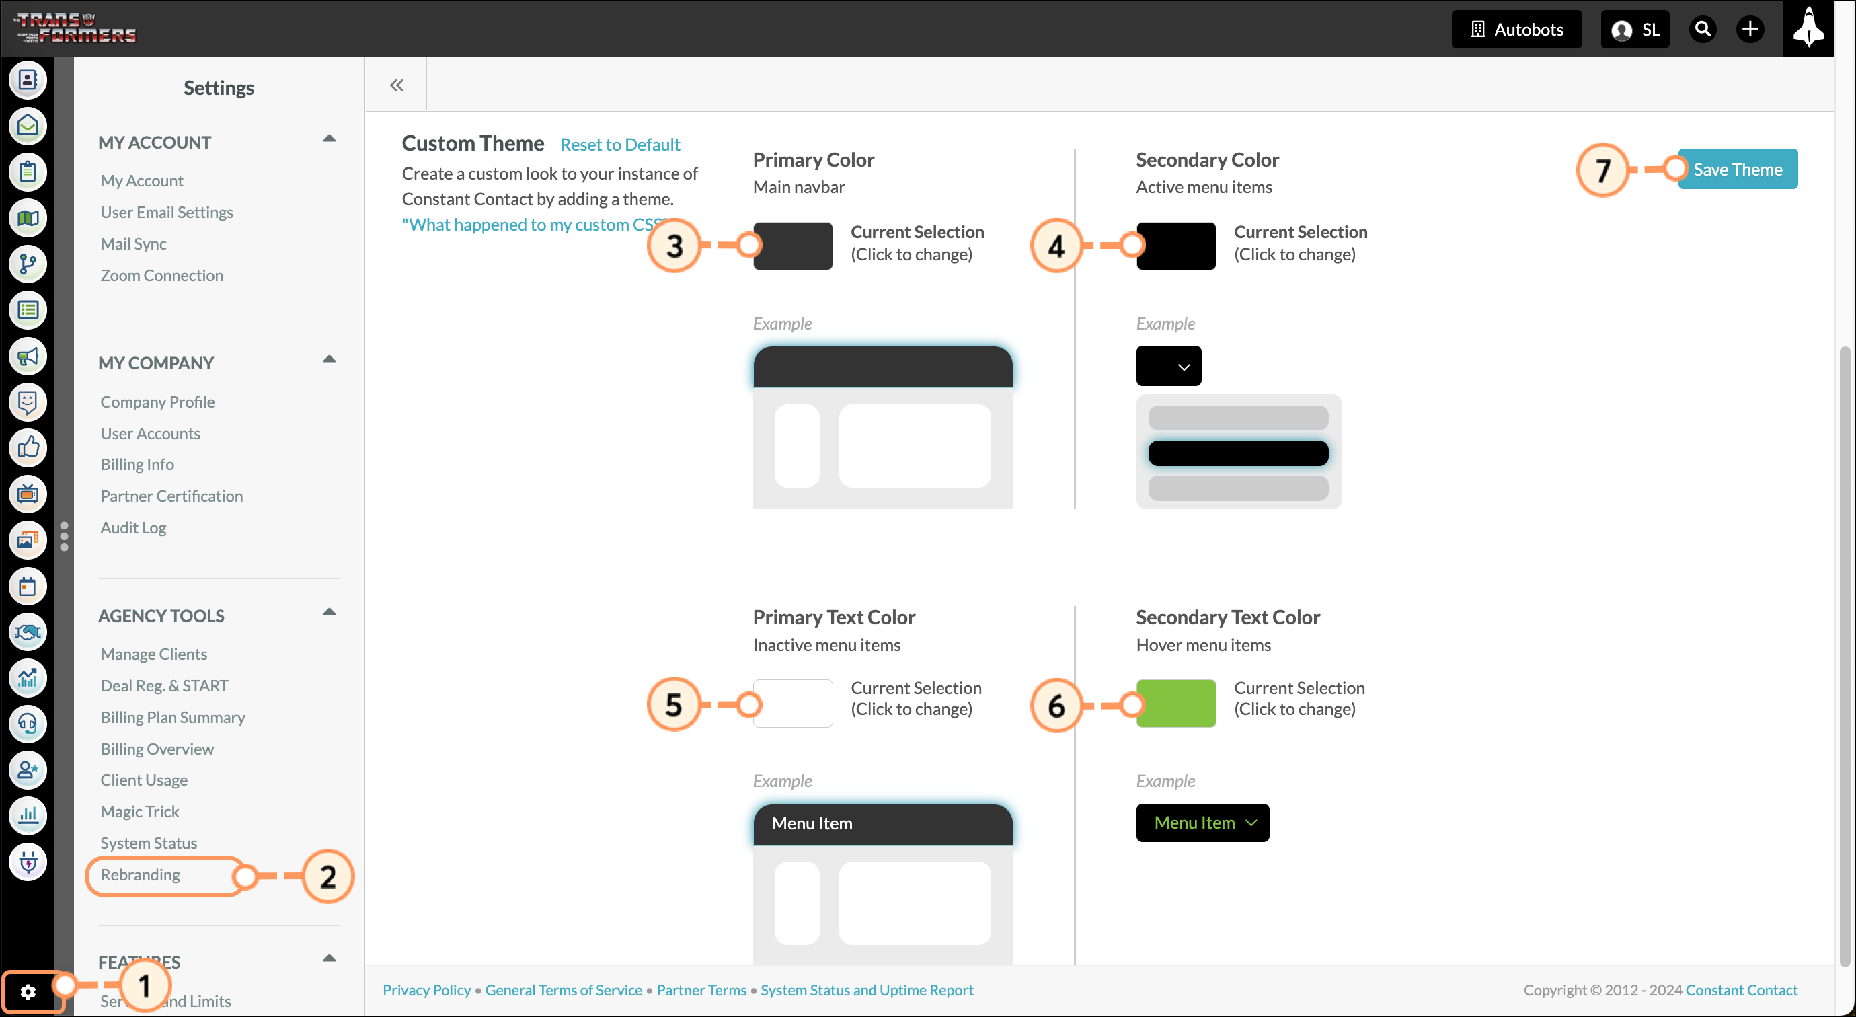Open the megaphone campaigns icon
1856x1017 pixels.
[28, 356]
